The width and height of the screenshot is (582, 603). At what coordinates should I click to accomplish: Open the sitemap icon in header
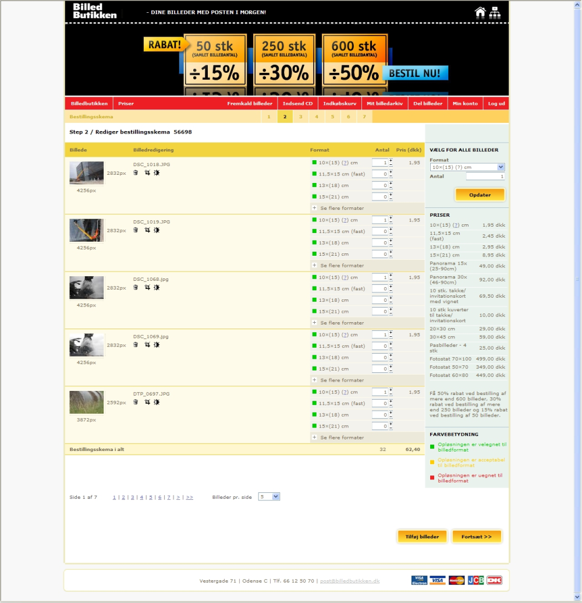pyautogui.click(x=495, y=12)
